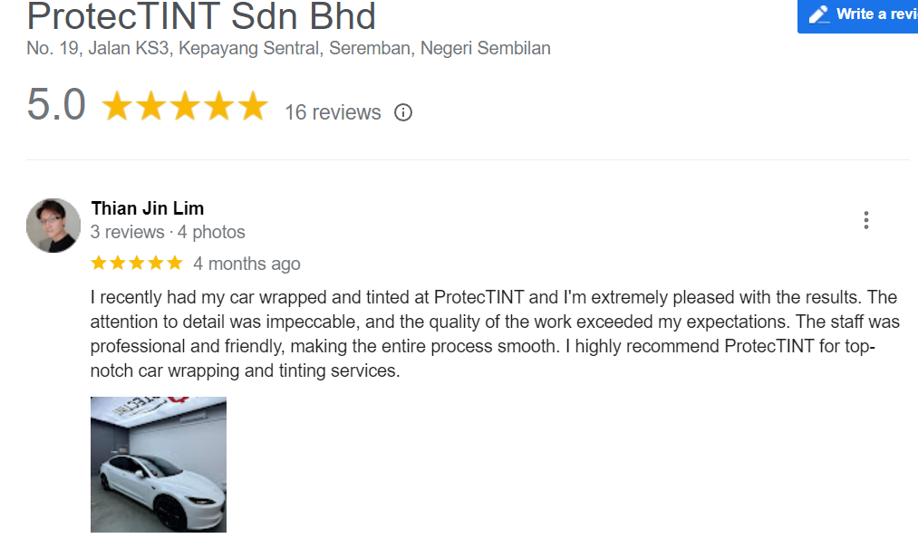
Task: Click the pencil icon on Write a review
Action: 819,15
